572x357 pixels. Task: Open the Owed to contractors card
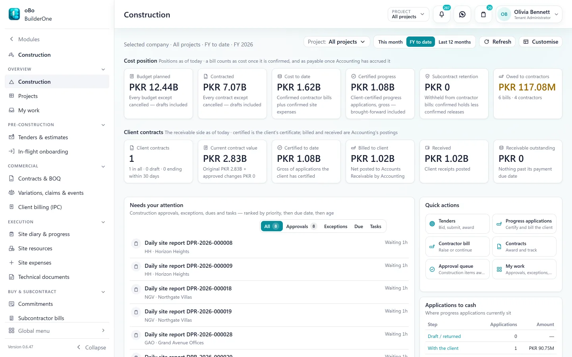[x=528, y=94]
